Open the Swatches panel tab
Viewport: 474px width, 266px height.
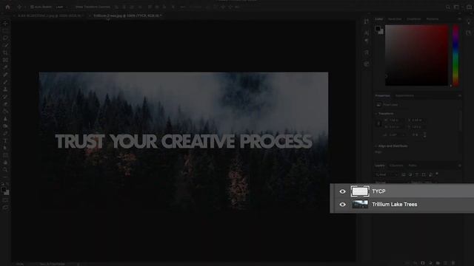[x=395, y=19]
